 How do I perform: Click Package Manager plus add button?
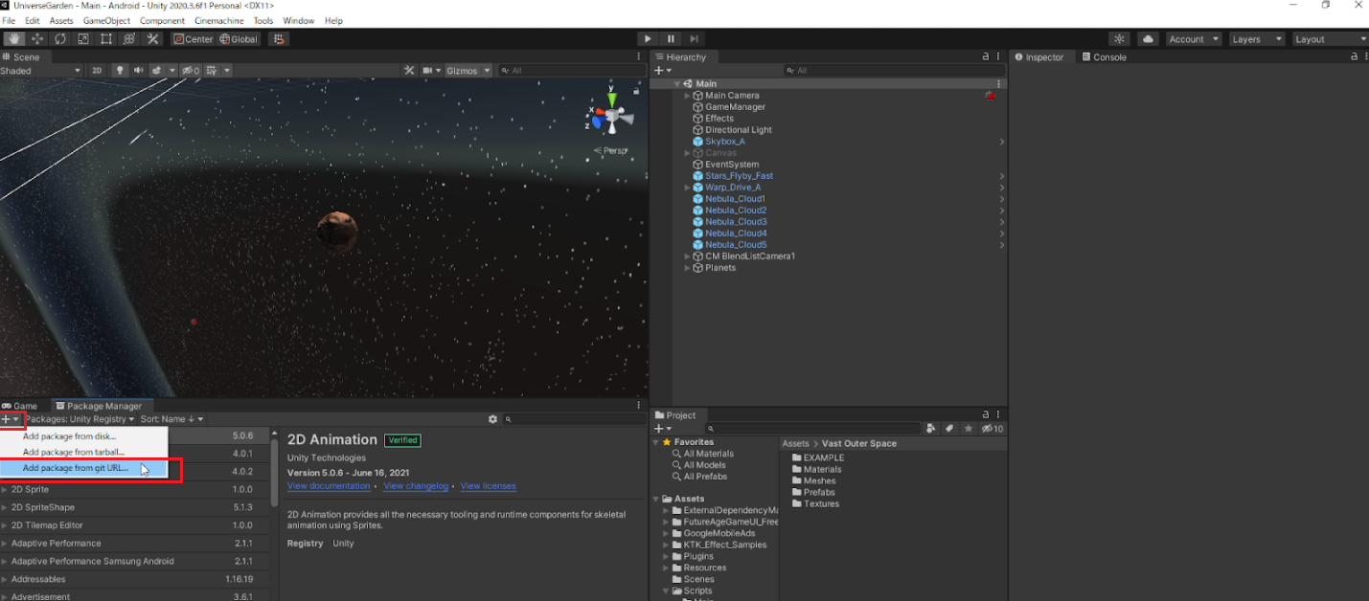pyautogui.click(x=10, y=419)
